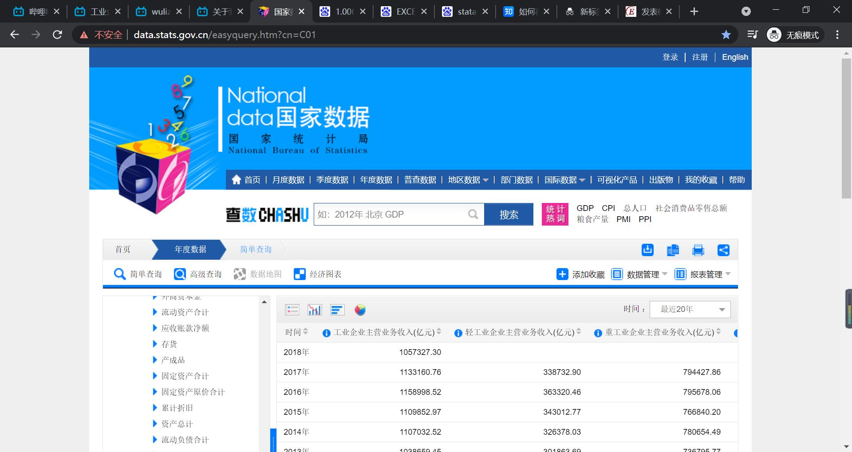The height and width of the screenshot is (452, 852).
Task: Switch to pie chart view
Action: pos(360,310)
